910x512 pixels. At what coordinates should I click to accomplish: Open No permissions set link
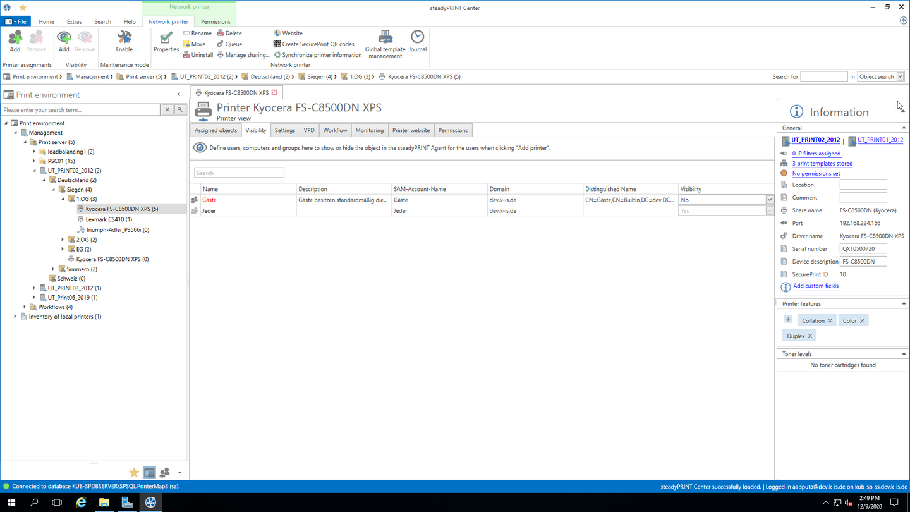tap(816, 174)
